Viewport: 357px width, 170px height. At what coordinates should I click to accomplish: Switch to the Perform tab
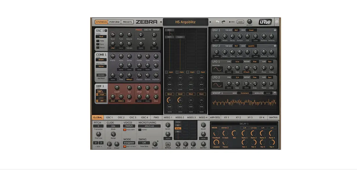115,22
